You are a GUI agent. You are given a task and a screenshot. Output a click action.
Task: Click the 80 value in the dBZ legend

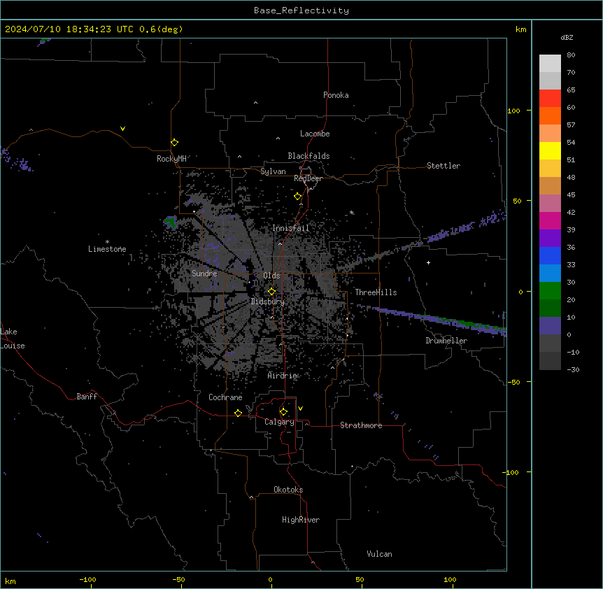[571, 55]
